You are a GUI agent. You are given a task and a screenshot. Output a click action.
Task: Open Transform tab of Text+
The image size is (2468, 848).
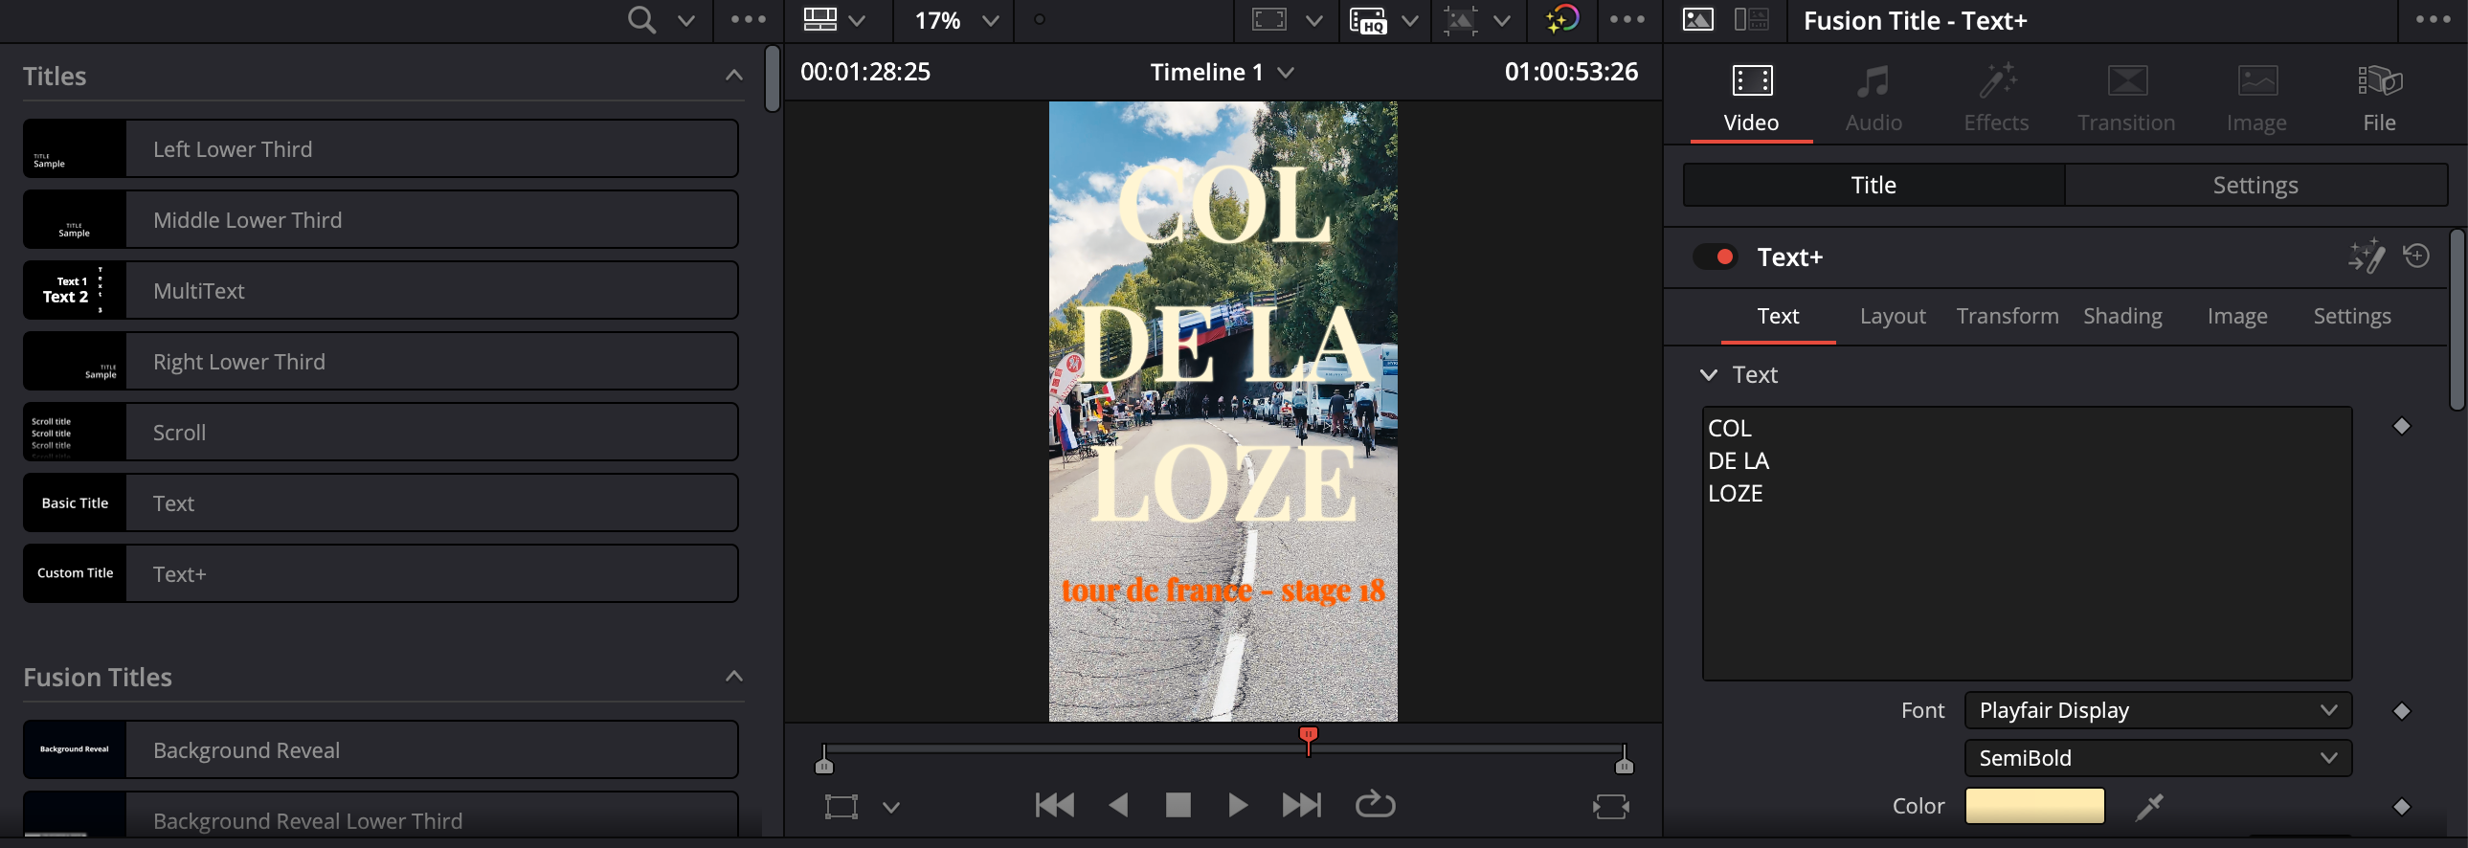click(2008, 316)
